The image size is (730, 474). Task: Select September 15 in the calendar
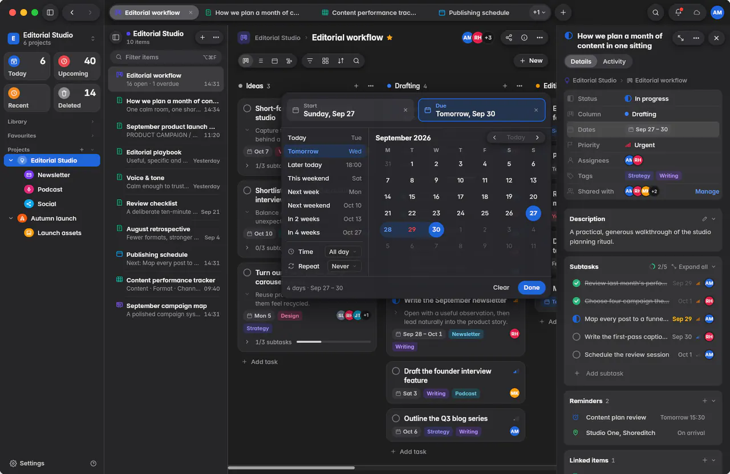pos(412,197)
